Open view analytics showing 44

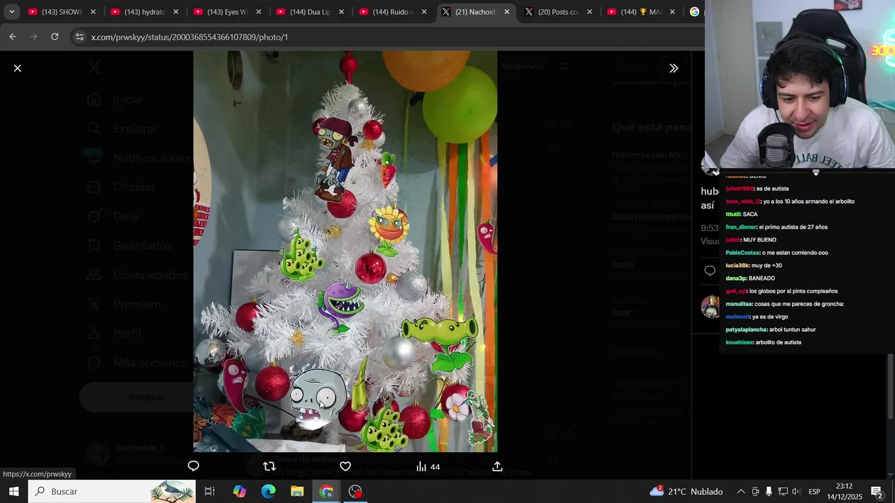pos(428,466)
